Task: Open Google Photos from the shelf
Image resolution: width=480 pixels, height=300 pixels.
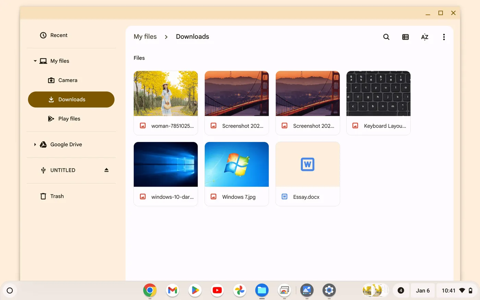Action: pos(240,290)
